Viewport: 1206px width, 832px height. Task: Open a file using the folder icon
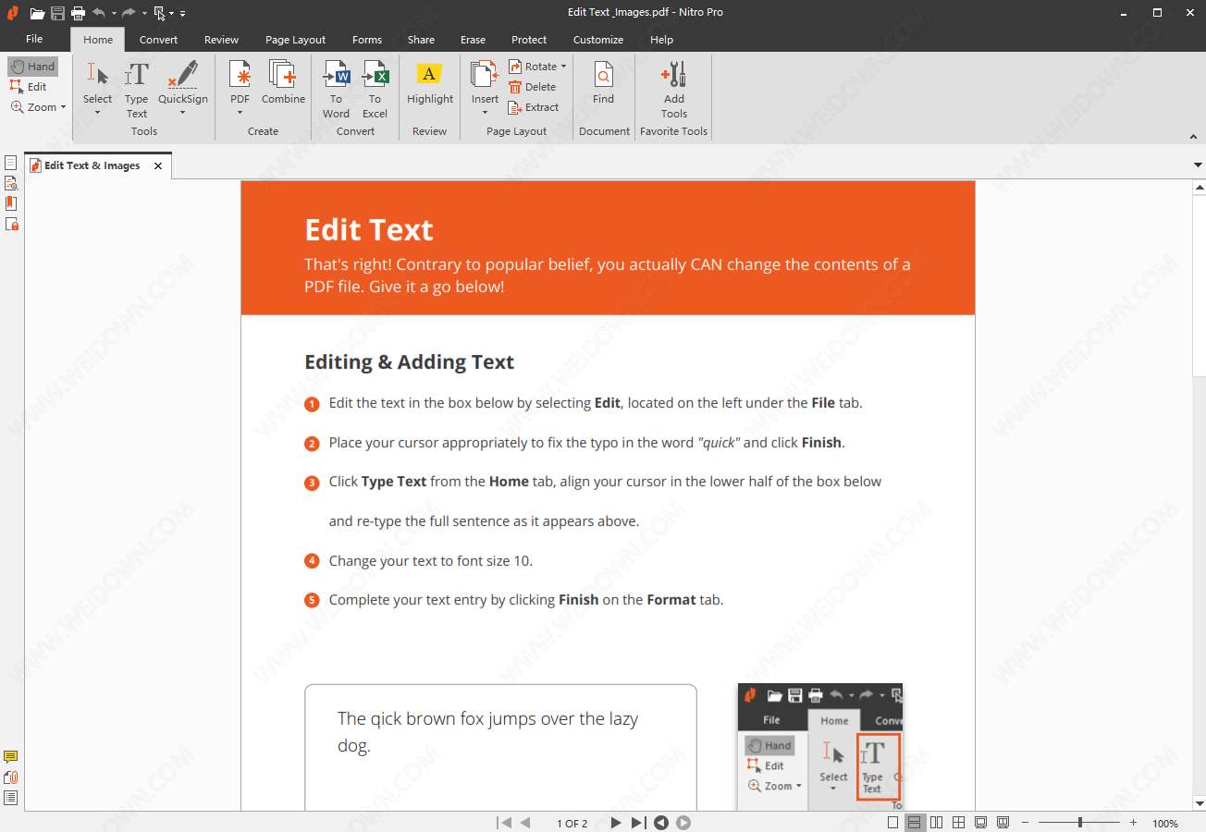(x=37, y=13)
